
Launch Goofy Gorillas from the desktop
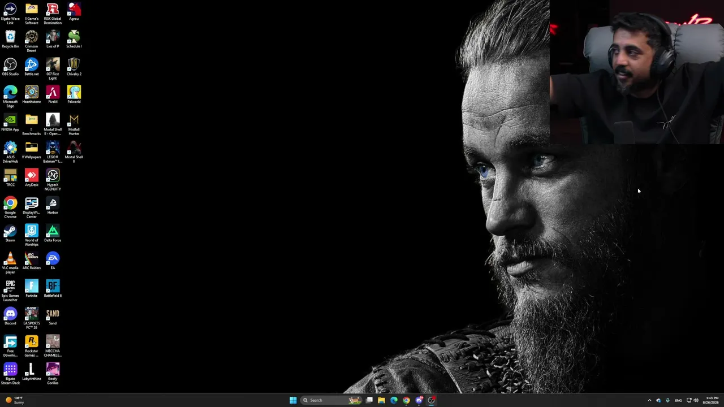[x=53, y=374]
